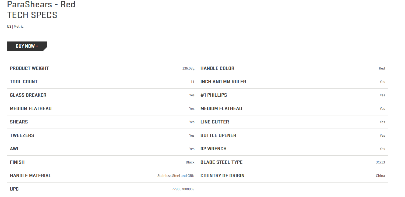Click the AWL spec label

click(x=15, y=149)
